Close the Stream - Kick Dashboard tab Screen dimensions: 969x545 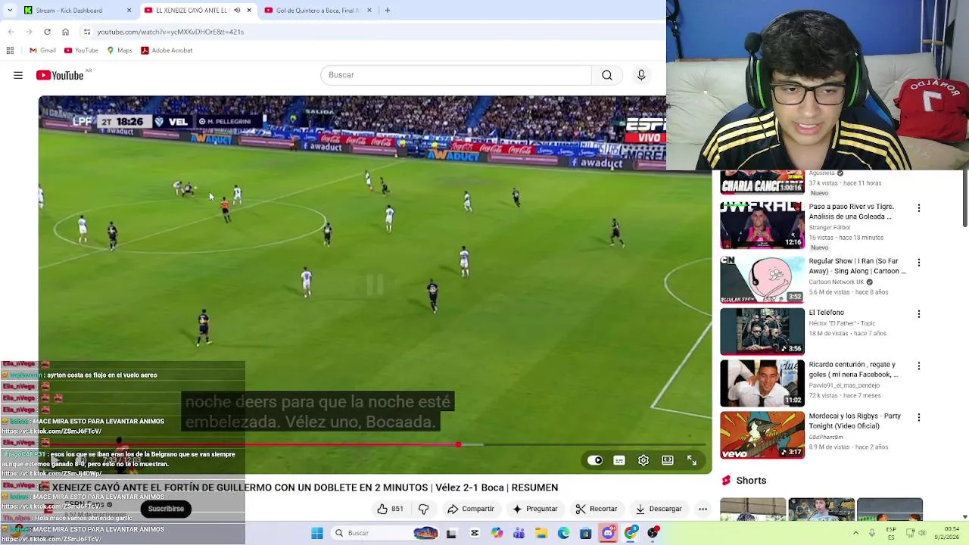(129, 11)
